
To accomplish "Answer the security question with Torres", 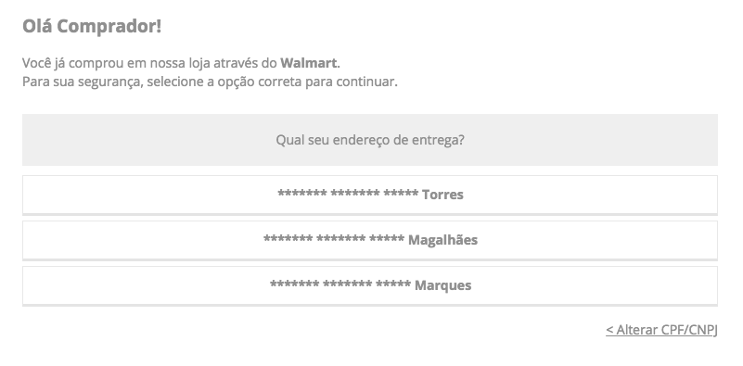I will point(369,195).
